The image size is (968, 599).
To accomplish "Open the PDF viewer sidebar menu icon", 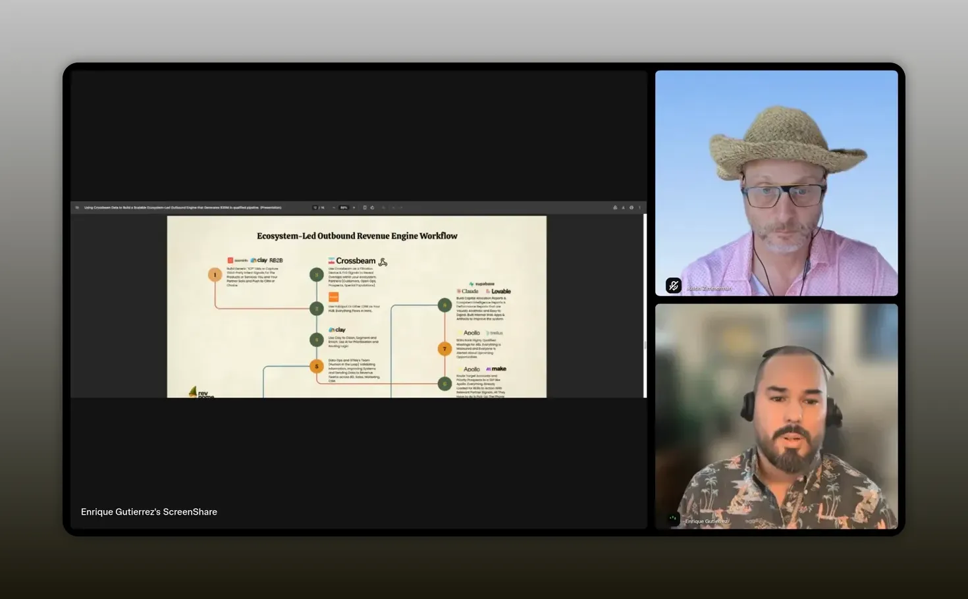I will (x=77, y=207).
